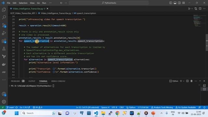The image size is (208, 117).
Task: Toggle primary side bar layout
Action: (171, 3)
